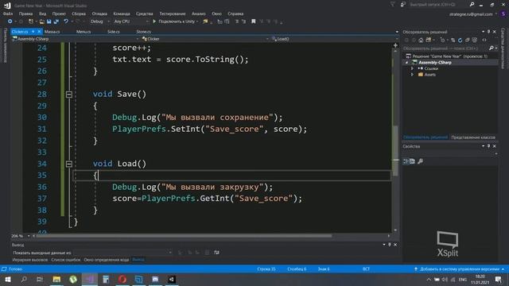The image size is (509, 286).
Task: Open the Сборка menu
Action: click(79, 14)
